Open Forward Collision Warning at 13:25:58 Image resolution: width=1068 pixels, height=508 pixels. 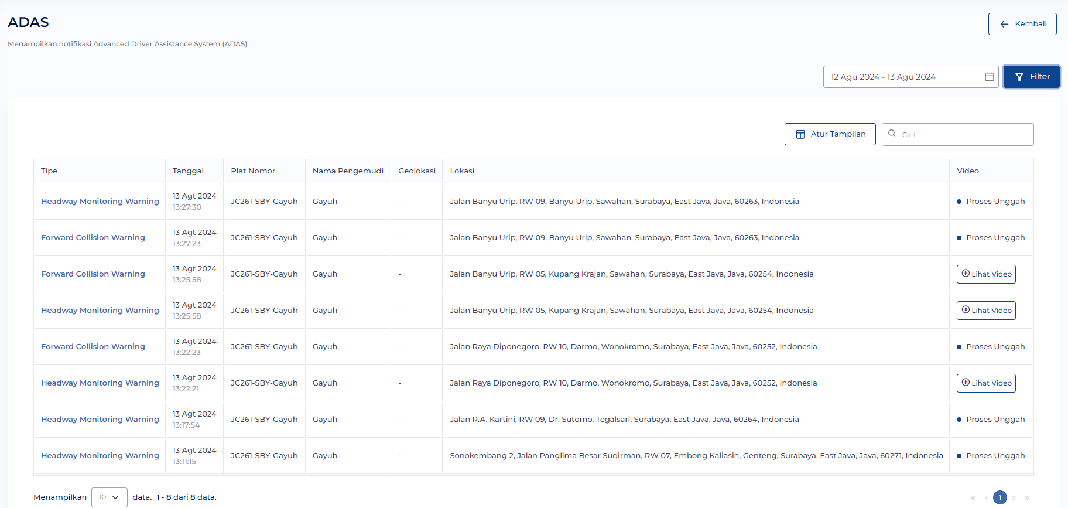pyautogui.click(x=93, y=274)
